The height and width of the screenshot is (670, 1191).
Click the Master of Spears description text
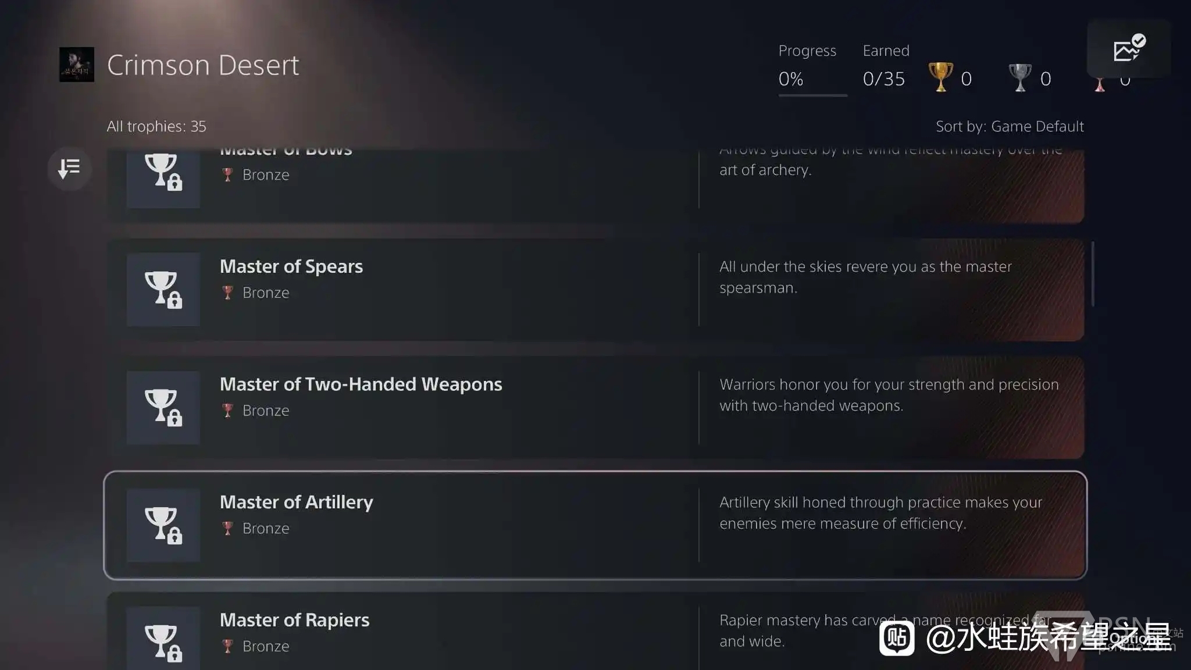click(x=865, y=277)
